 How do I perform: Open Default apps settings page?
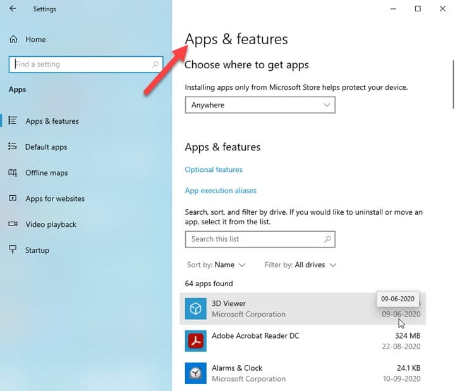(46, 147)
